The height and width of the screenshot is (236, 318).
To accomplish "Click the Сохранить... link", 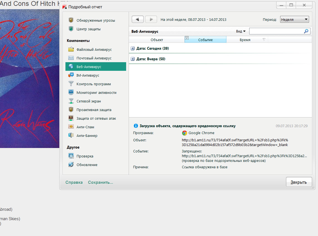I will coord(101,182).
